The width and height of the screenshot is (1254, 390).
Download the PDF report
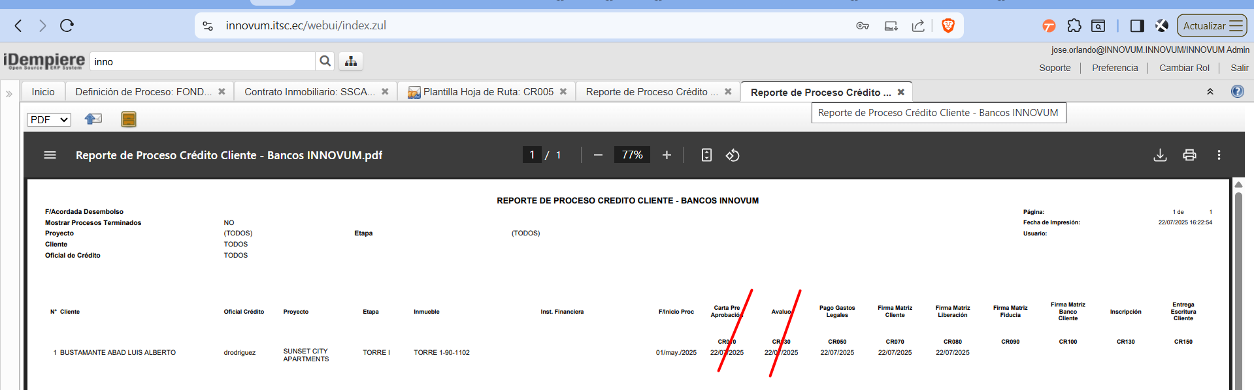[1160, 155]
